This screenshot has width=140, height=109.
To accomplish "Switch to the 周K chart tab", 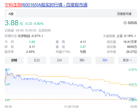I will (x=82, y=60).
